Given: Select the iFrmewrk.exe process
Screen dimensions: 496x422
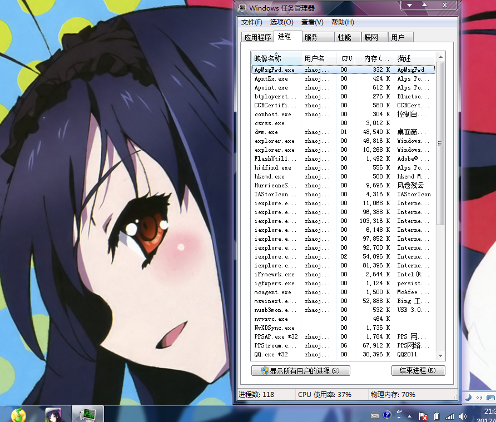Looking at the screenshot, I should click(343, 274).
